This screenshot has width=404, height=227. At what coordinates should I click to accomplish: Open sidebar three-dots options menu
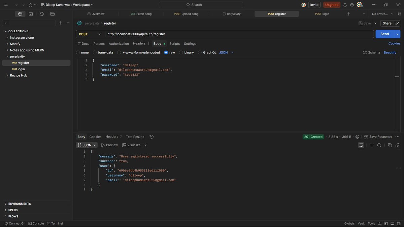coord(67,23)
